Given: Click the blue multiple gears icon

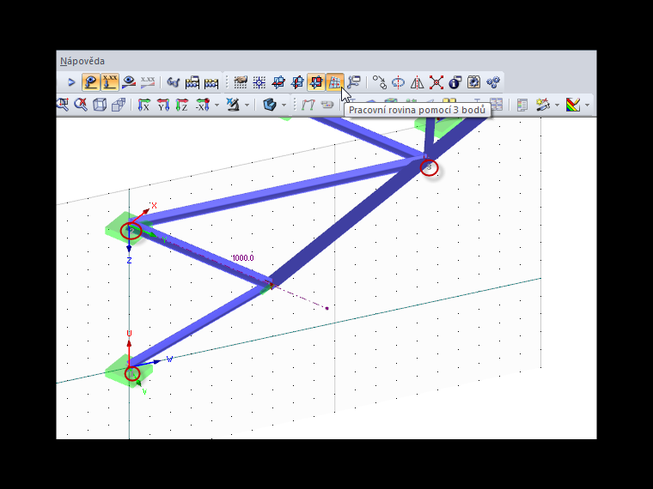Looking at the screenshot, I should coord(493,82).
